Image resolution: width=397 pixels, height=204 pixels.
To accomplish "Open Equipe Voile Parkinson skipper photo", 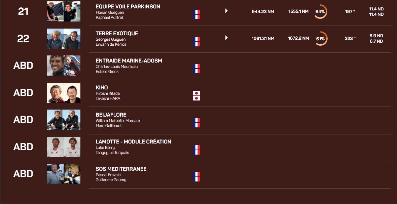I will (64, 11).
